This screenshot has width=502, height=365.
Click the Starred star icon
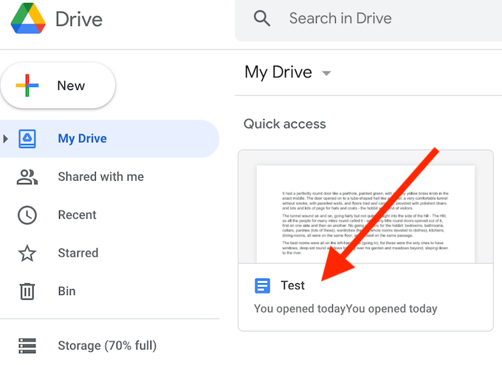pos(27,253)
